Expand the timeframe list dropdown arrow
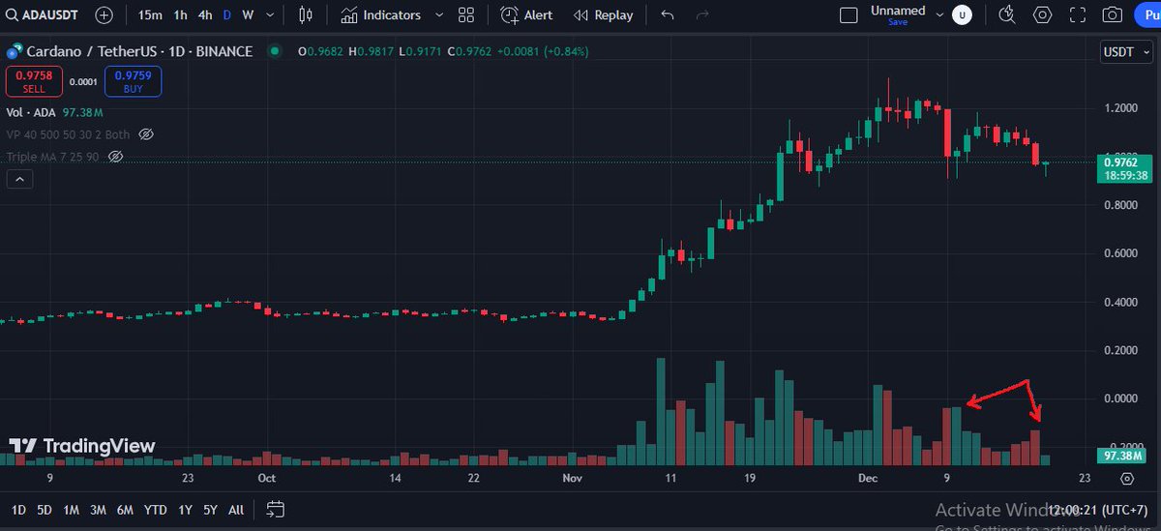Screen dimensions: 1161x531 pyautogui.click(x=270, y=15)
